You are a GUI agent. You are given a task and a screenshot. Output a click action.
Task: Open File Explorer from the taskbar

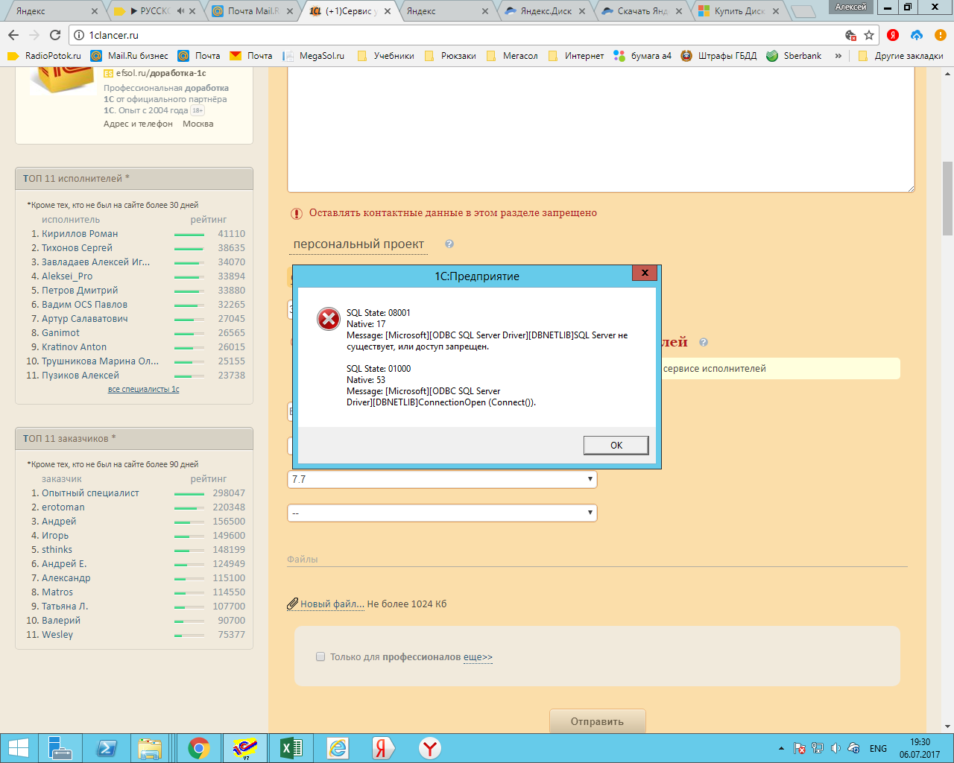[151, 748]
